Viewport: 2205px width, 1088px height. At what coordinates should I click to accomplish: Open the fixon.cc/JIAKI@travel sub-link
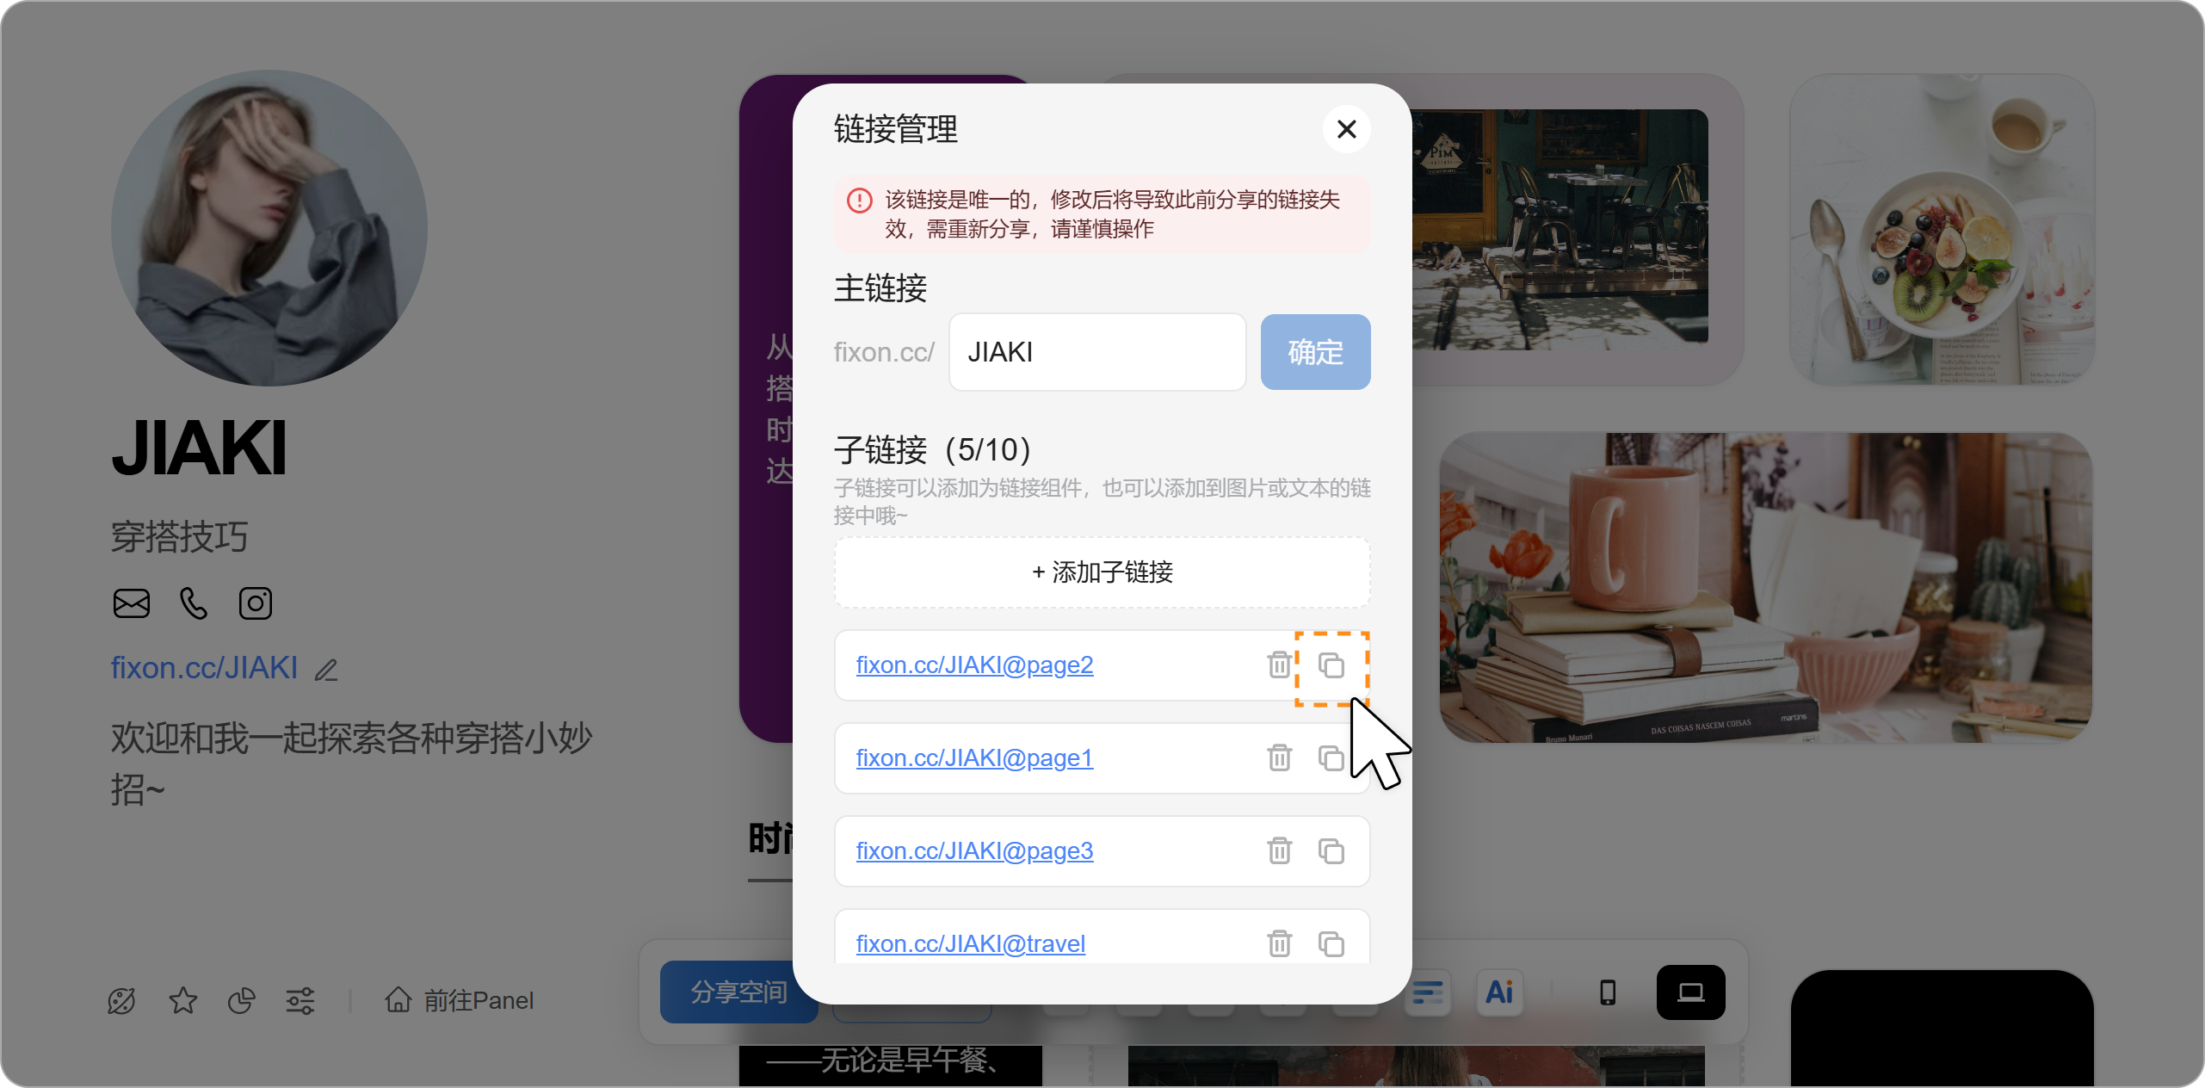pos(970,944)
